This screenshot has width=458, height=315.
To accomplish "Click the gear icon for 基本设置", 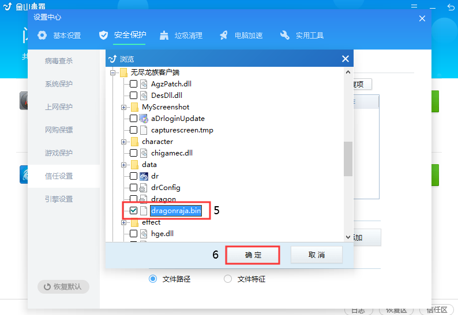I will 42,35.
